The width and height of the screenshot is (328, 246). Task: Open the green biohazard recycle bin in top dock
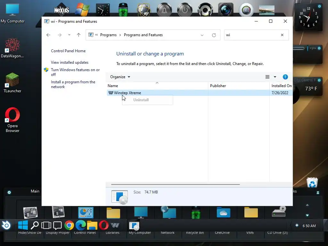click(x=123, y=10)
